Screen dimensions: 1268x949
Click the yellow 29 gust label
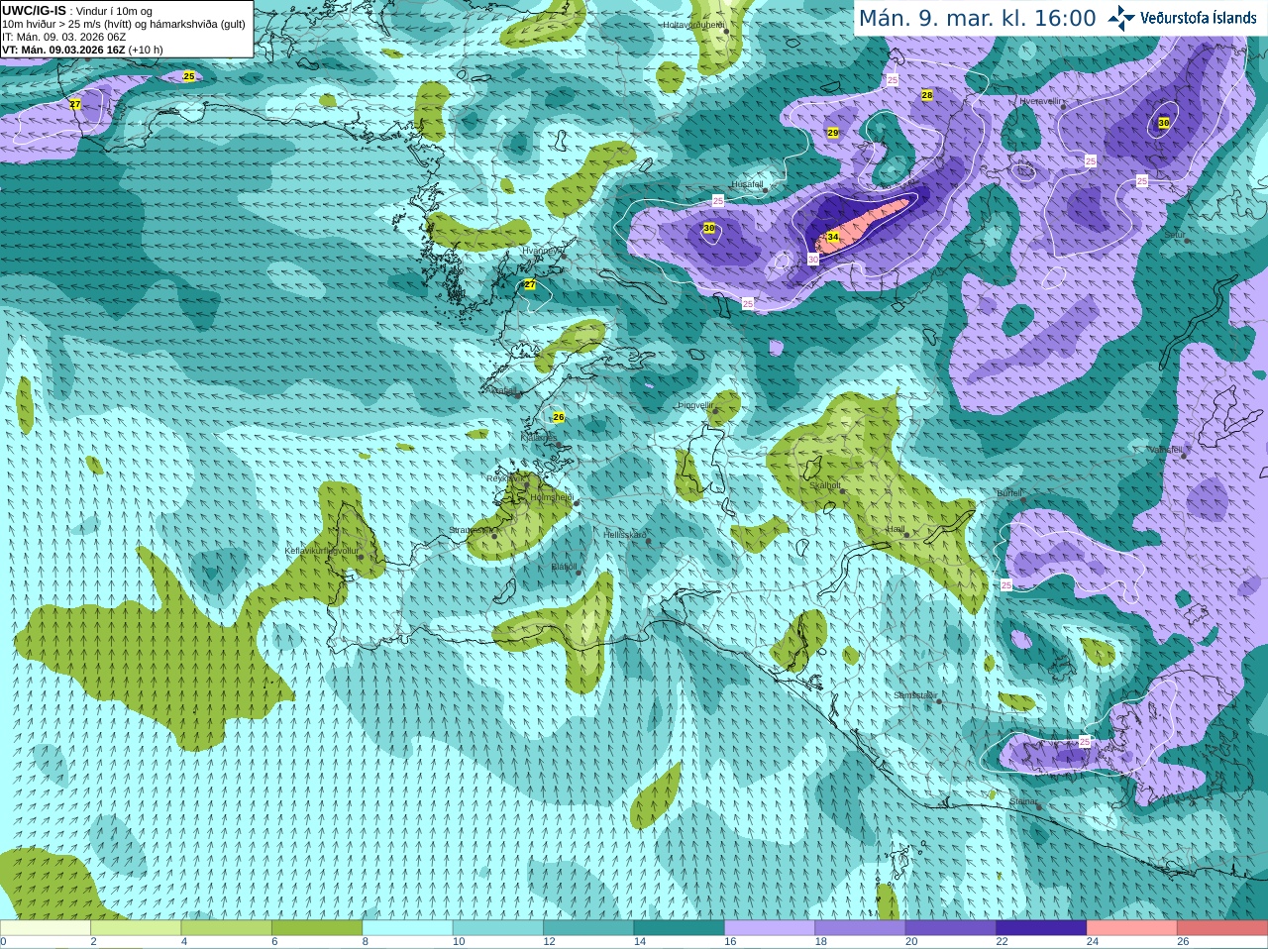pyautogui.click(x=832, y=133)
